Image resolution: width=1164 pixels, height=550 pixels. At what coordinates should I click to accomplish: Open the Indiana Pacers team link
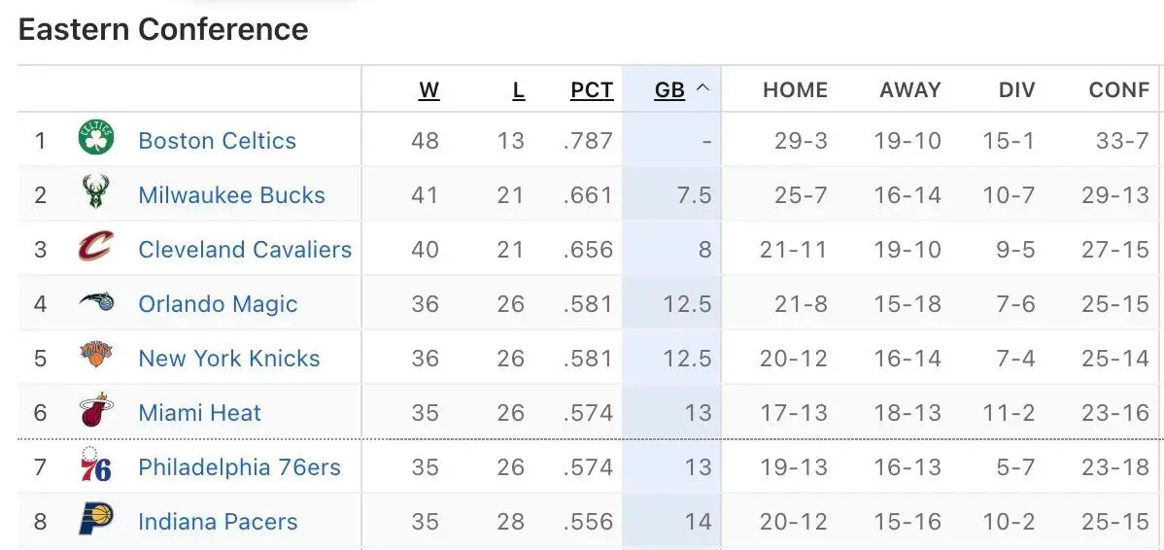point(218,521)
